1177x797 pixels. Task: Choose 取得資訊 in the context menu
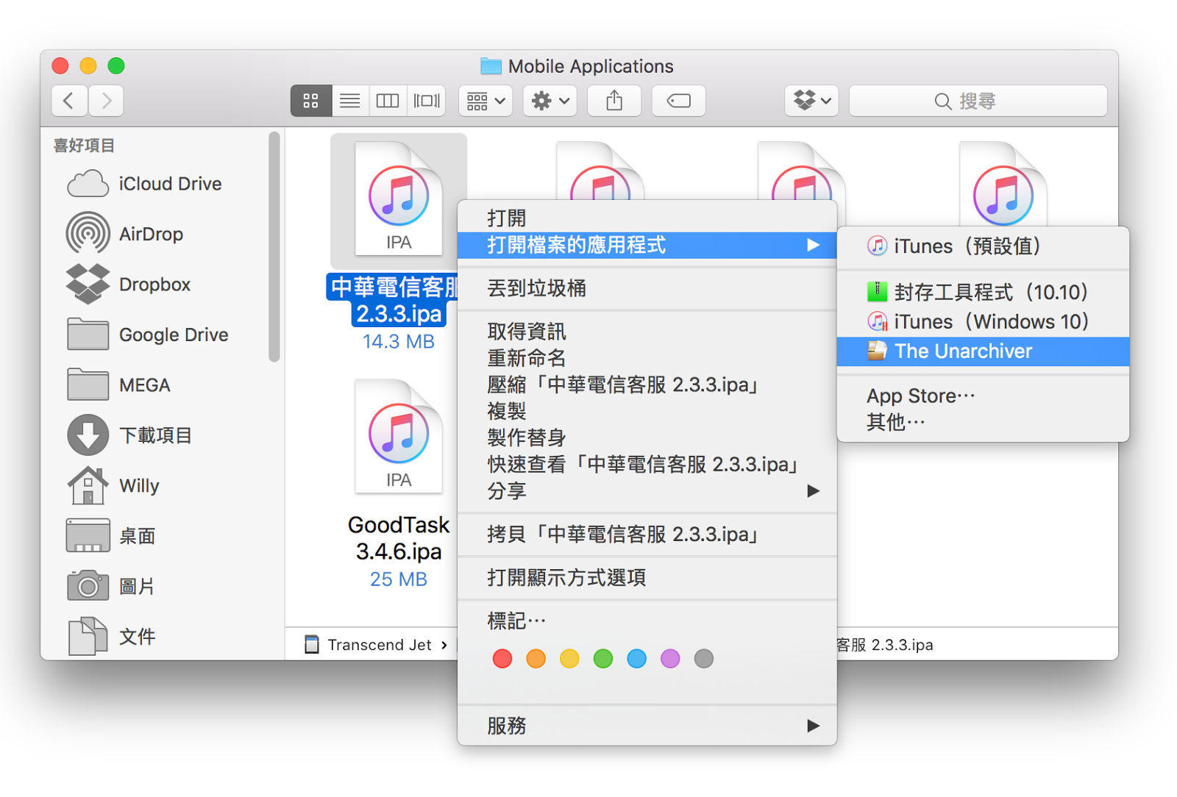[647, 332]
